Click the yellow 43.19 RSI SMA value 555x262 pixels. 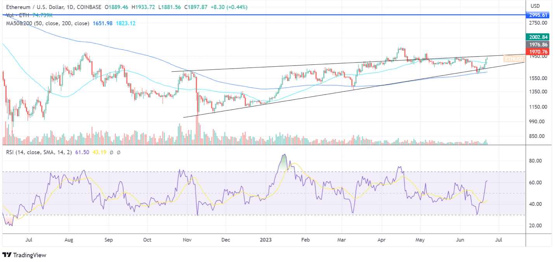pyautogui.click(x=99, y=152)
